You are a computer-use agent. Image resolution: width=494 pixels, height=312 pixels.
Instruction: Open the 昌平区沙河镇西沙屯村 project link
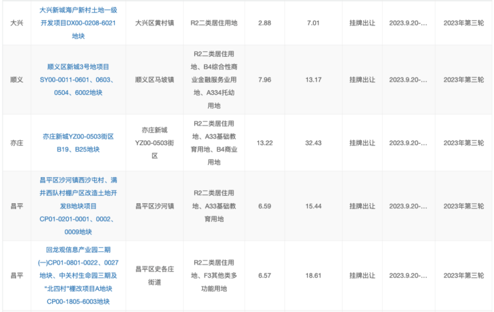[x=78, y=206]
